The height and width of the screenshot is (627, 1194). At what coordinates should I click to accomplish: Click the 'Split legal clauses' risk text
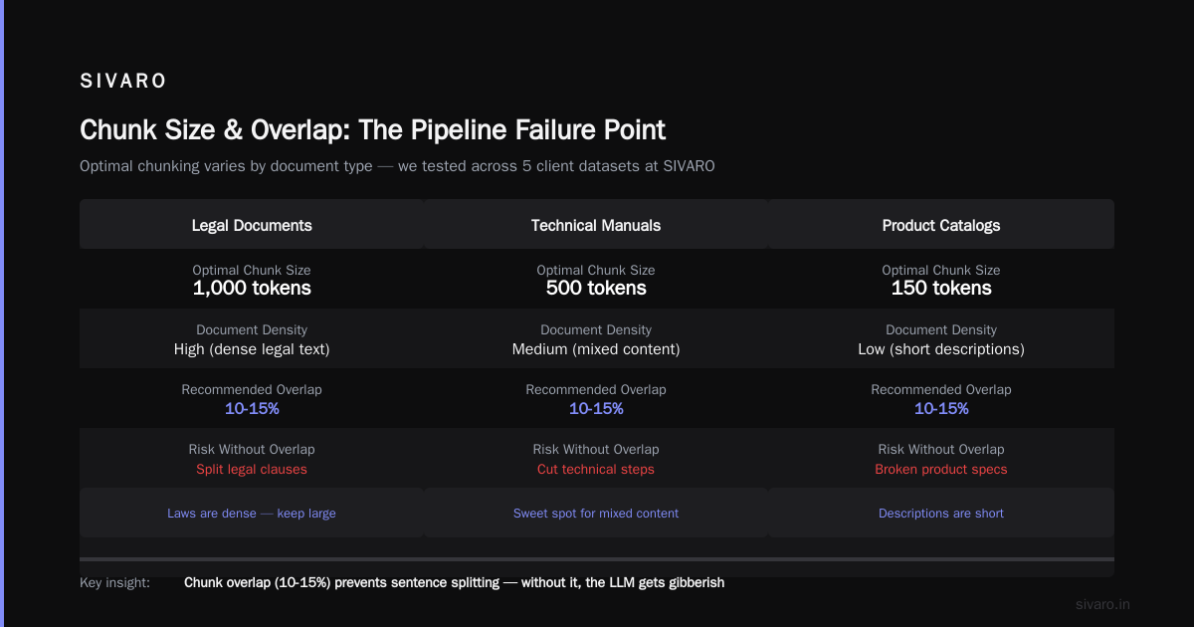coord(252,469)
